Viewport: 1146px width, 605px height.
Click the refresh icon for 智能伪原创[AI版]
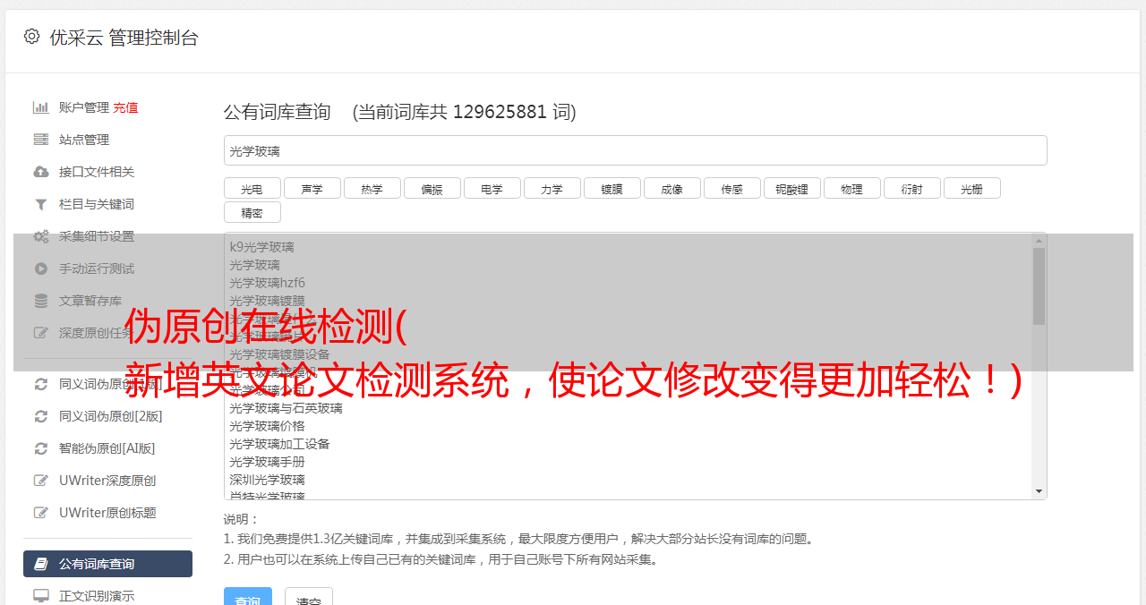(41, 448)
